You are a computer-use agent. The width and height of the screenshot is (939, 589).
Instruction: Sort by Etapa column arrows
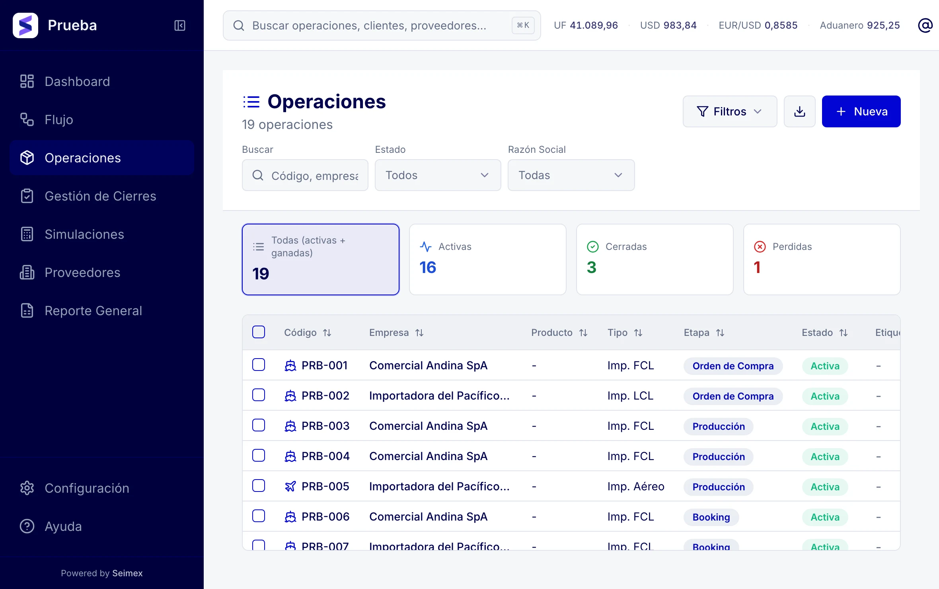pos(720,333)
